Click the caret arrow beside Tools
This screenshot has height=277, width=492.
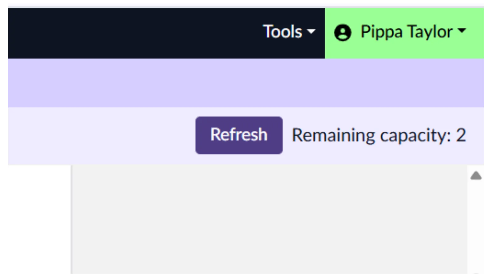click(311, 31)
